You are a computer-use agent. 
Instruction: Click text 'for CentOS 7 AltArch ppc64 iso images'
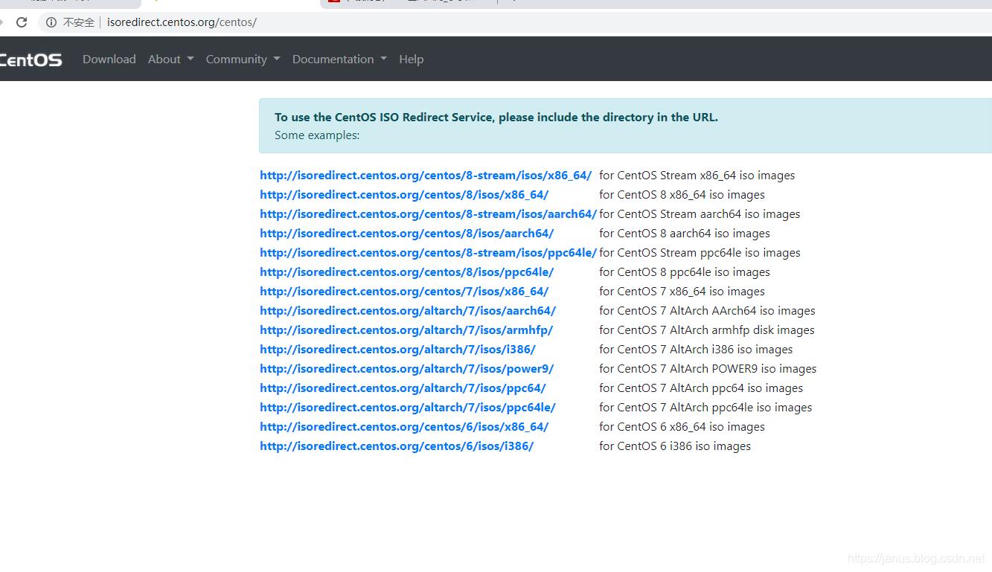[x=701, y=388]
